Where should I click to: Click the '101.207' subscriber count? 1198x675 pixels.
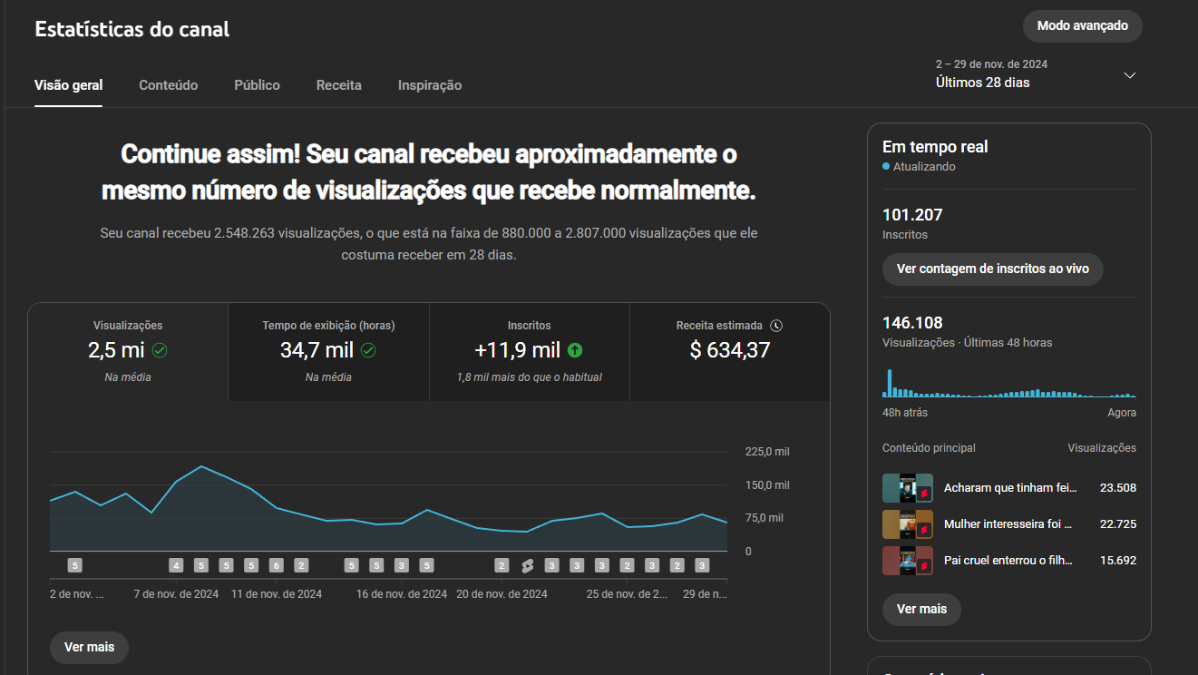coord(912,215)
